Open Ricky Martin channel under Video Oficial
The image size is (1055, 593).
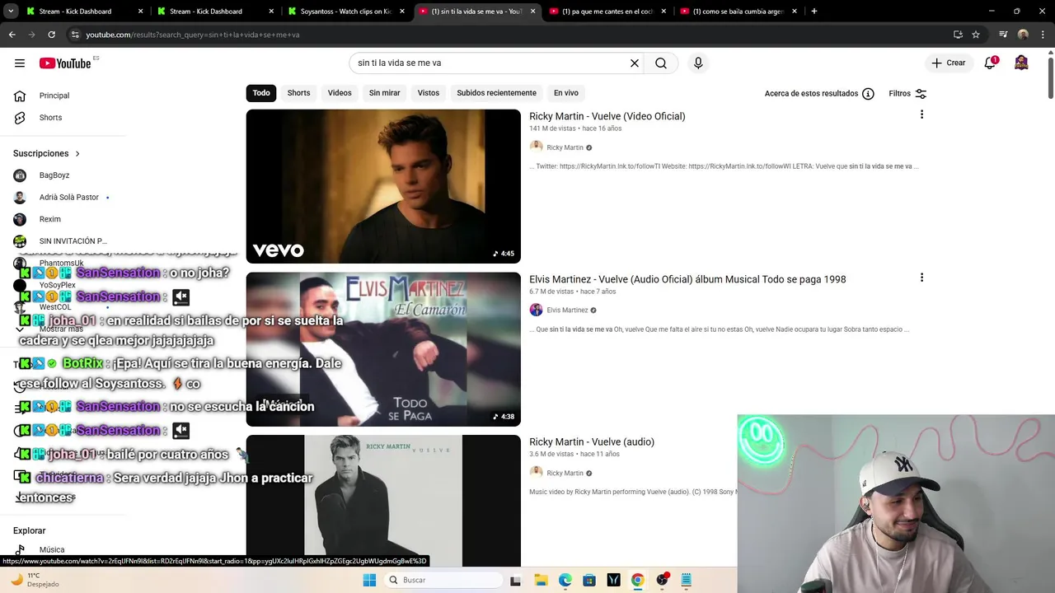(565, 147)
